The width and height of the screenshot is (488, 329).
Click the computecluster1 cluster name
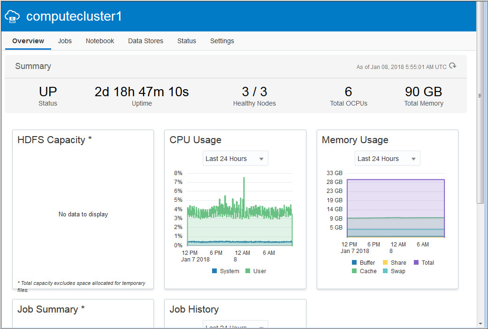(74, 16)
